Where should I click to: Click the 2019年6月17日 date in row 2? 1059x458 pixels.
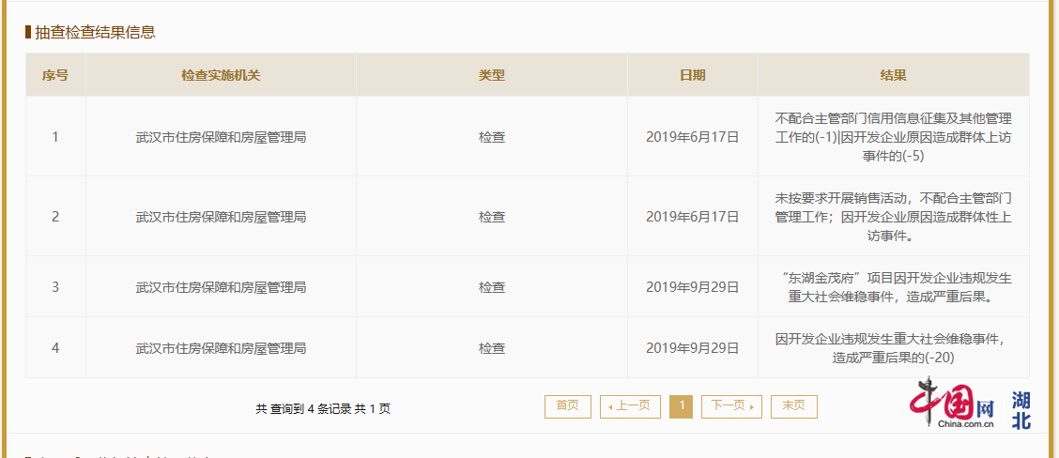(x=692, y=217)
